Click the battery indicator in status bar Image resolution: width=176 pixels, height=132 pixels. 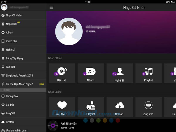(173, 2)
